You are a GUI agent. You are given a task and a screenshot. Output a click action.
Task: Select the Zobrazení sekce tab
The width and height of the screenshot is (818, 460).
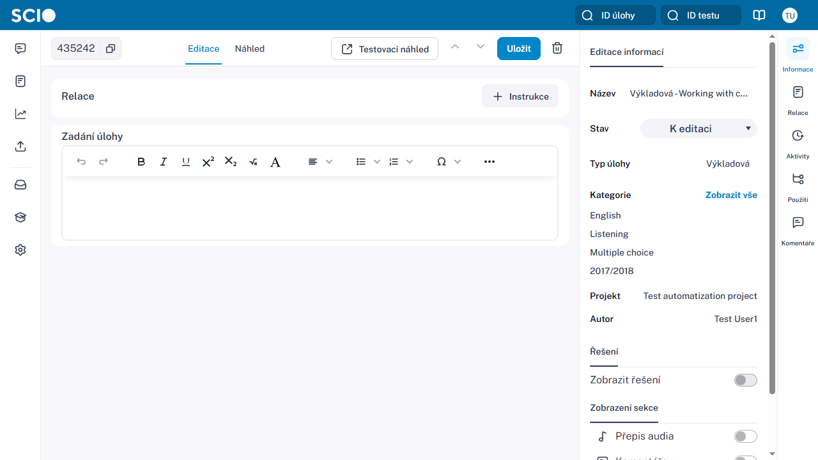coord(624,408)
